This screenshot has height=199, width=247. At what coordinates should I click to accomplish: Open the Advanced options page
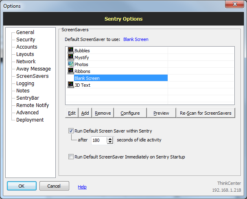click(27, 113)
